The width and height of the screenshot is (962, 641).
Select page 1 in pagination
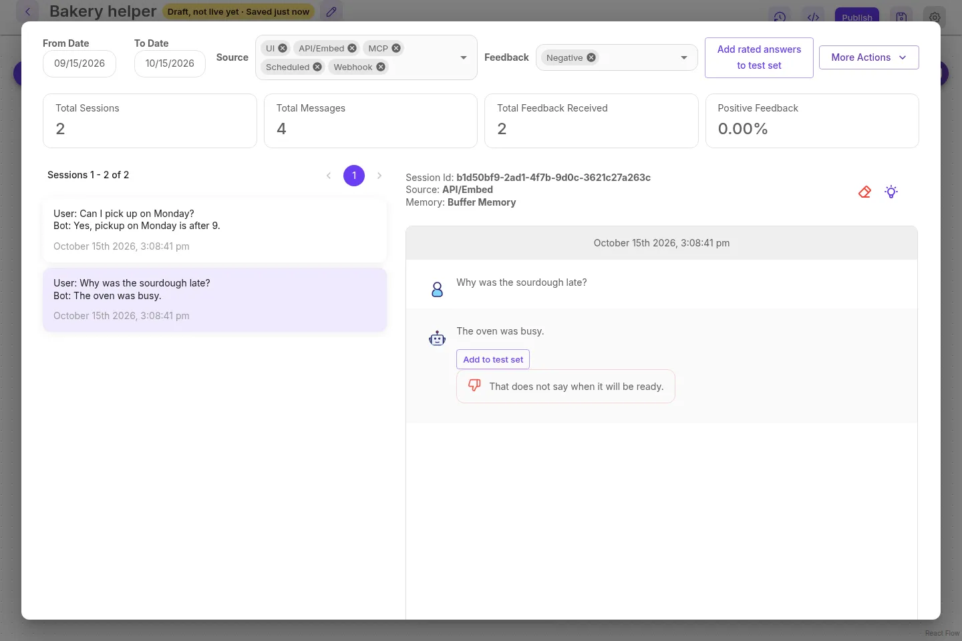tap(354, 176)
